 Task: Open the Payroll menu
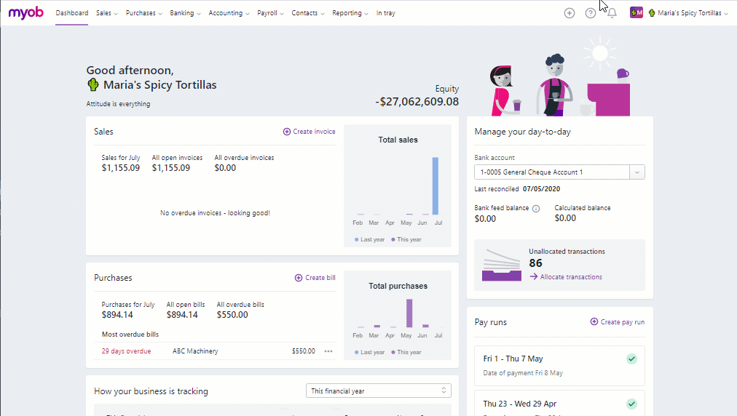click(270, 13)
